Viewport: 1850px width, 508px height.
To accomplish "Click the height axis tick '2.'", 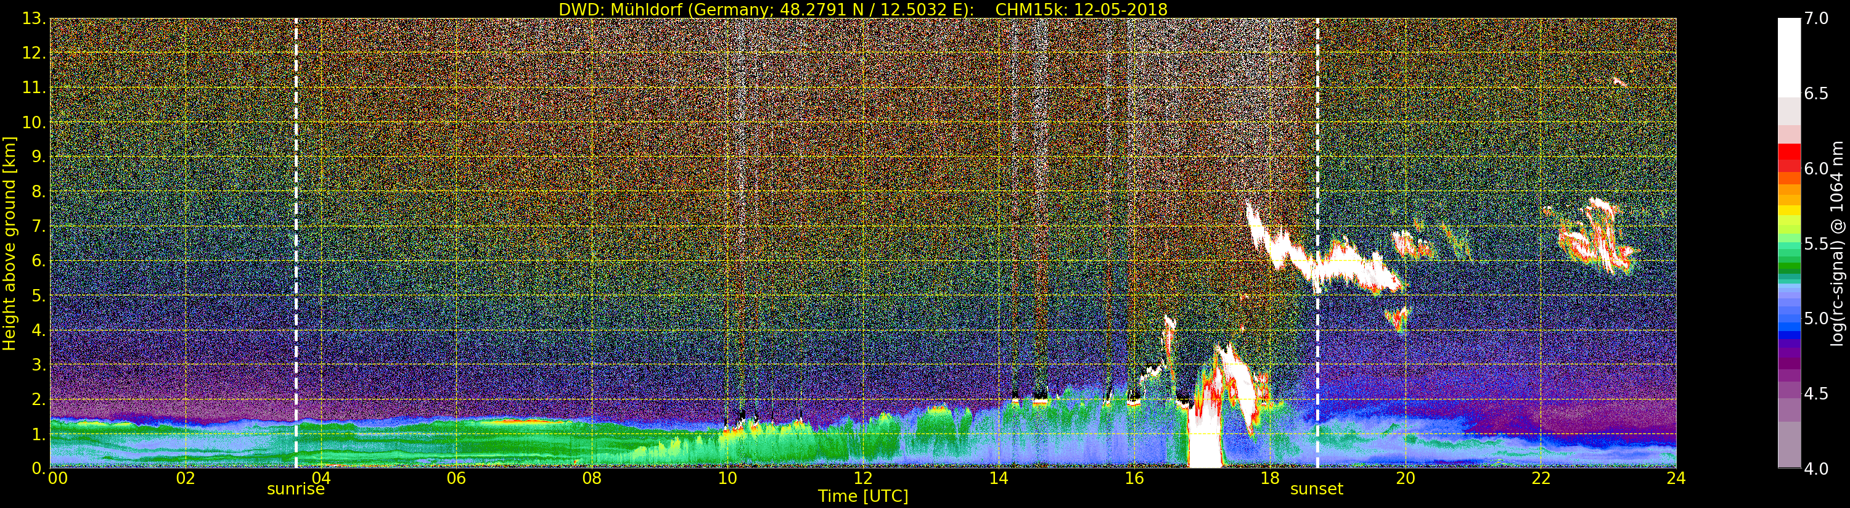I will 38,399.
